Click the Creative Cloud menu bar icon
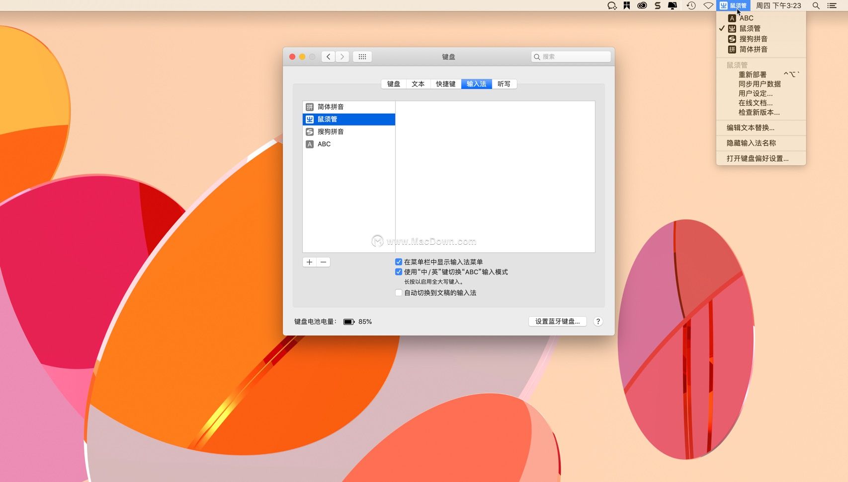Viewport: 848px width, 482px height. pos(642,5)
